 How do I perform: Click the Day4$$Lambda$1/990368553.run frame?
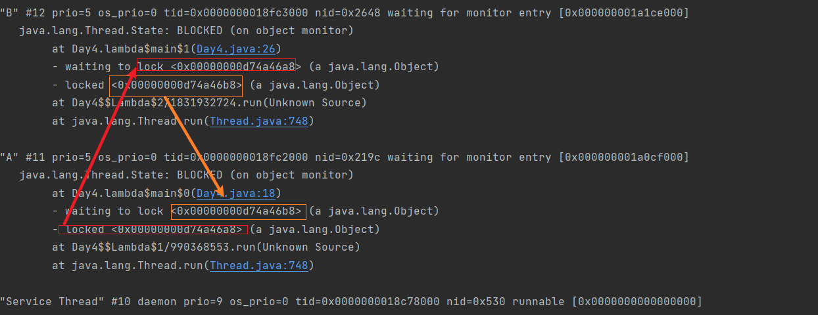coord(206,247)
